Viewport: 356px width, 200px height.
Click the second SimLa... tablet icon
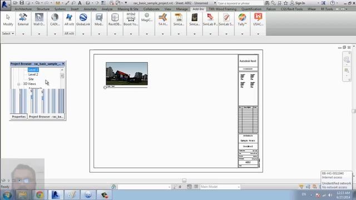(194, 20)
